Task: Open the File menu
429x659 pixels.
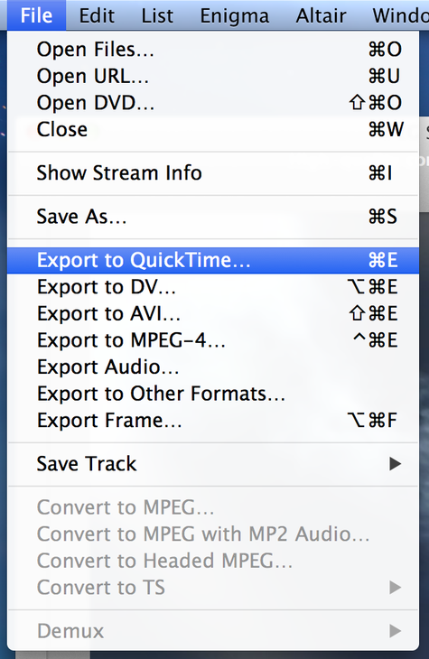Action: click(37, 15)
